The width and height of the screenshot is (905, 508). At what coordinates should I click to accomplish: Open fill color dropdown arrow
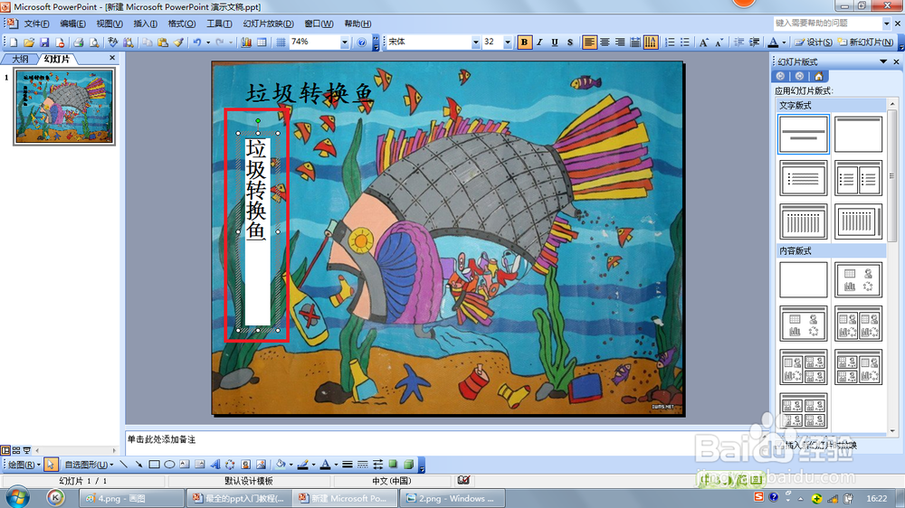pos(291,465)
